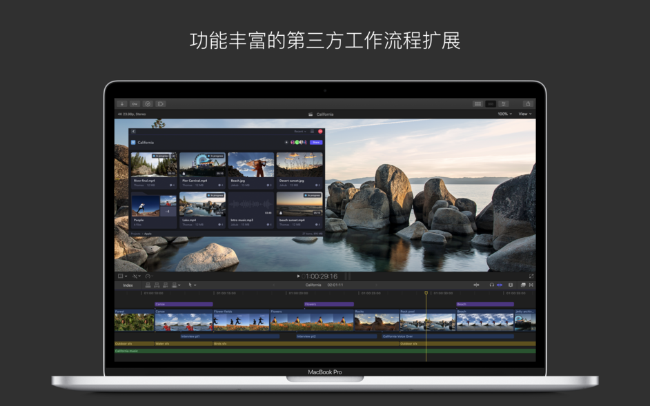Click the Import media icon in toolbar
650x406 pixels.
pos(122,102)
